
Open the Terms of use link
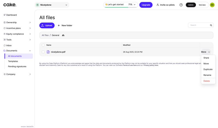pos(130,65)
